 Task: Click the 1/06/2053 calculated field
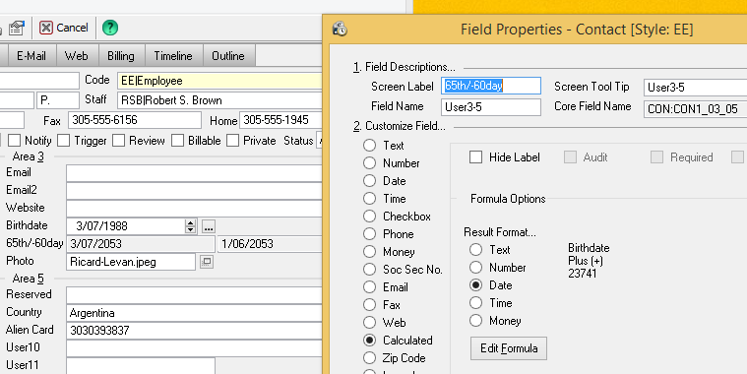(x=270, y=244)
